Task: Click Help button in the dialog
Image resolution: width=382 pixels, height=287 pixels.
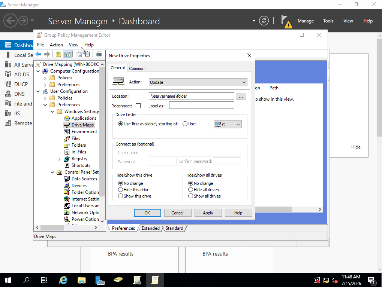Action: (238, 213)
